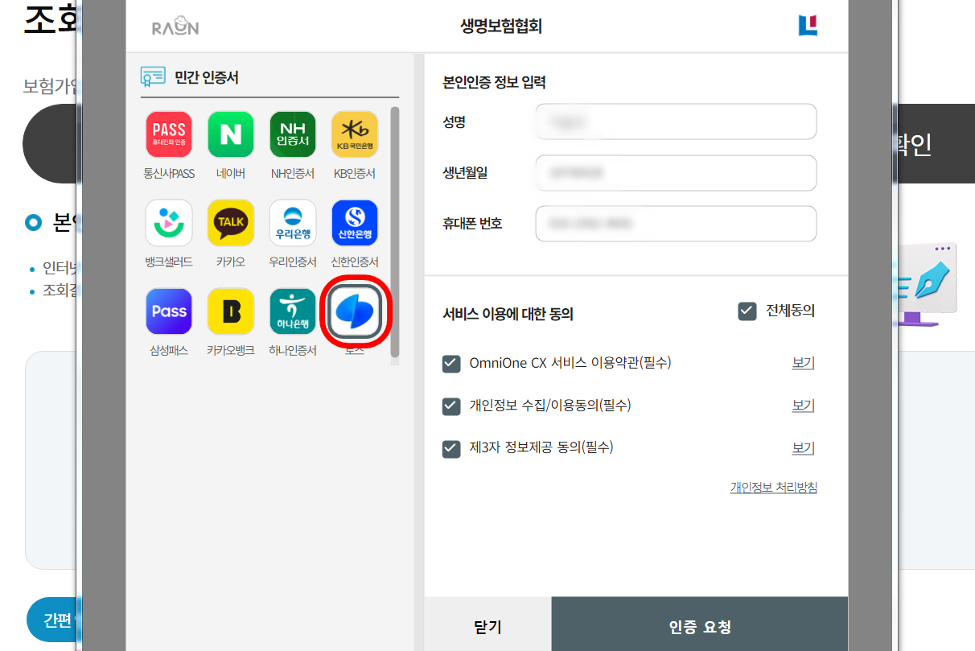
Task: Click the 본인인증 정보 입력 heading
Action: point(494,82)
